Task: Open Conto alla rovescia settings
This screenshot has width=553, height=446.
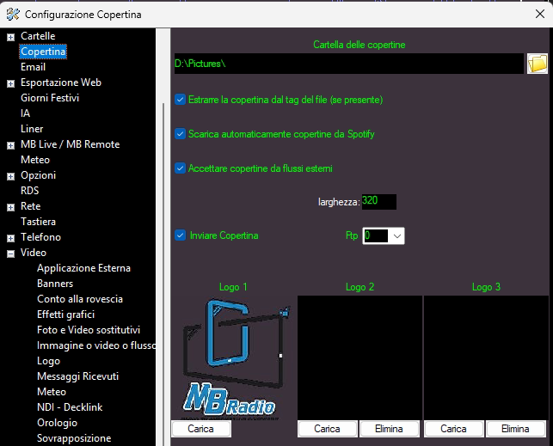Action: pyautogui.click(x=79, y=299)
